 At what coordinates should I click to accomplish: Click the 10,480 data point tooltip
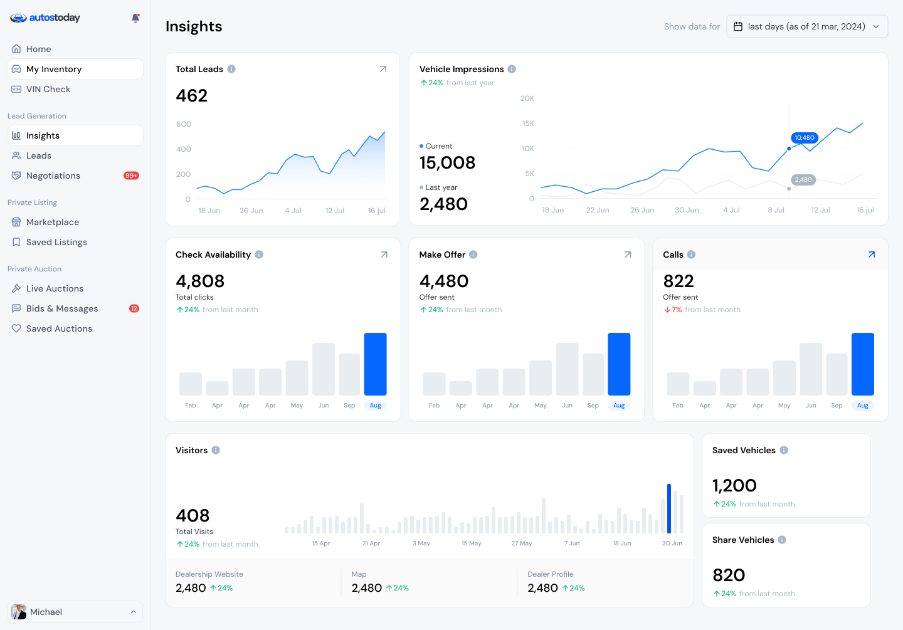pos(805,138)
